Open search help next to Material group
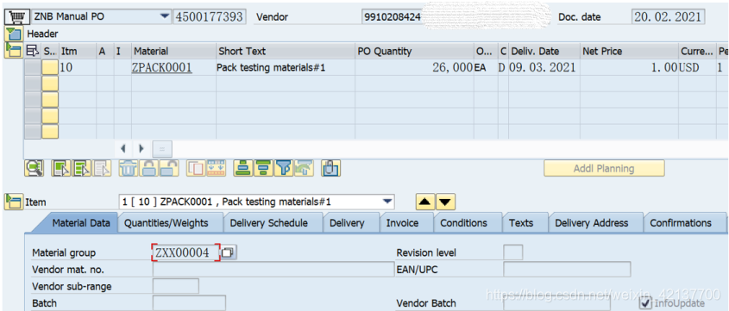Viewport: 729px width, 311px height. [228, 252]
